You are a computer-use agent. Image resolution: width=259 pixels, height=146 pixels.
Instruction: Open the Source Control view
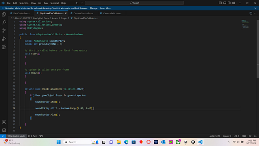point(4,30)
